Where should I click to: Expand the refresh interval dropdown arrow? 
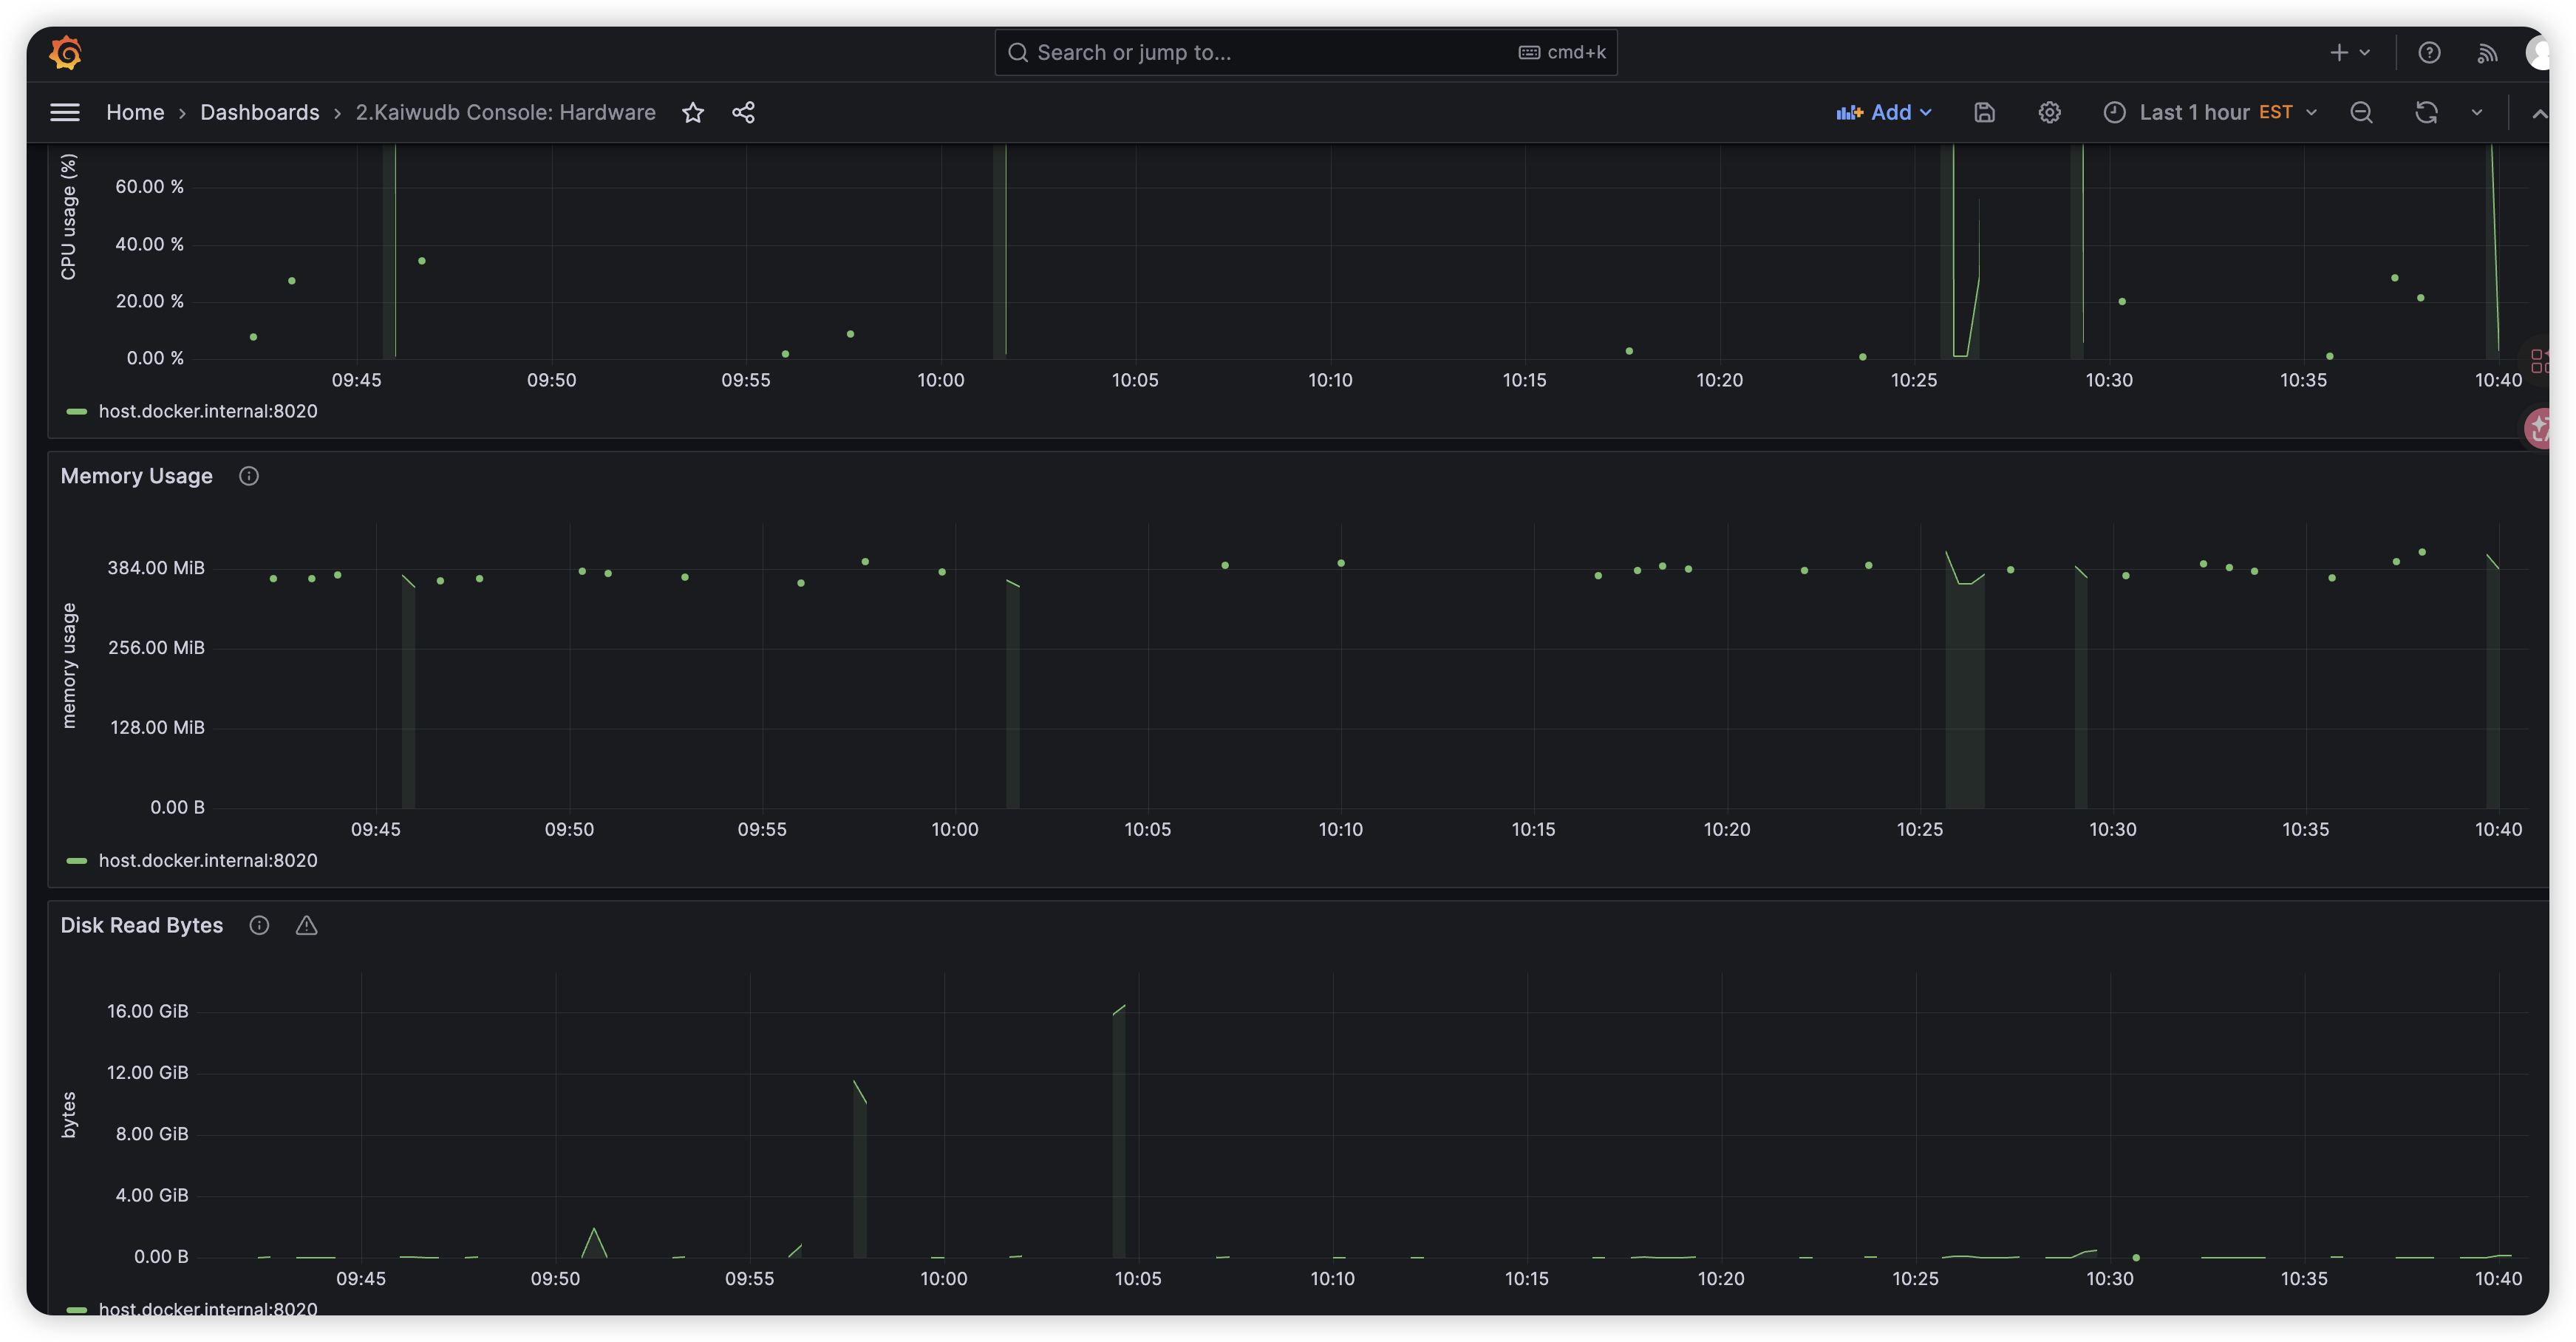2477,112
